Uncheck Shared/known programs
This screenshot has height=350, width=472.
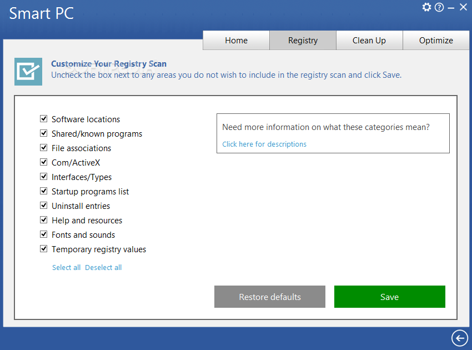44,133
